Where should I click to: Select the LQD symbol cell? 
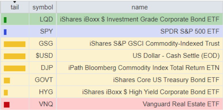click(x=43, y=19)
